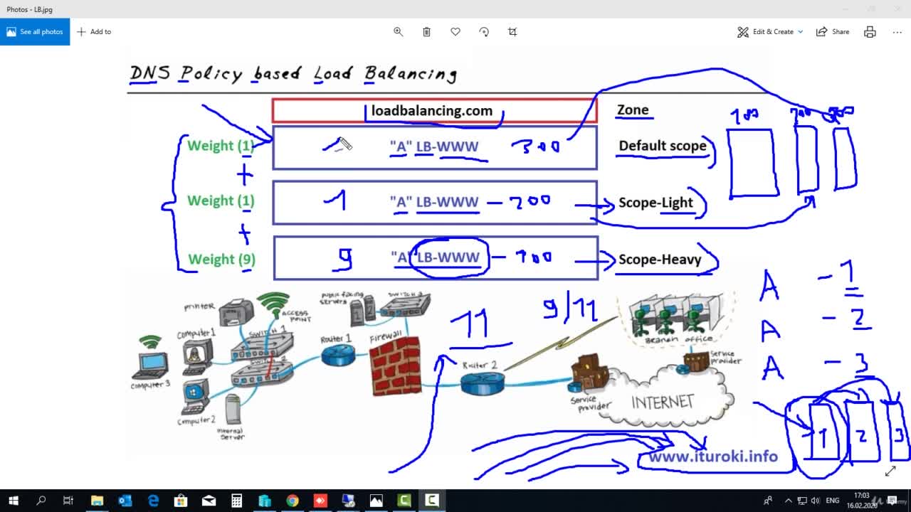Add photo to favorites with heart icon
Screen dimensions: 911x512
(455, 31)
